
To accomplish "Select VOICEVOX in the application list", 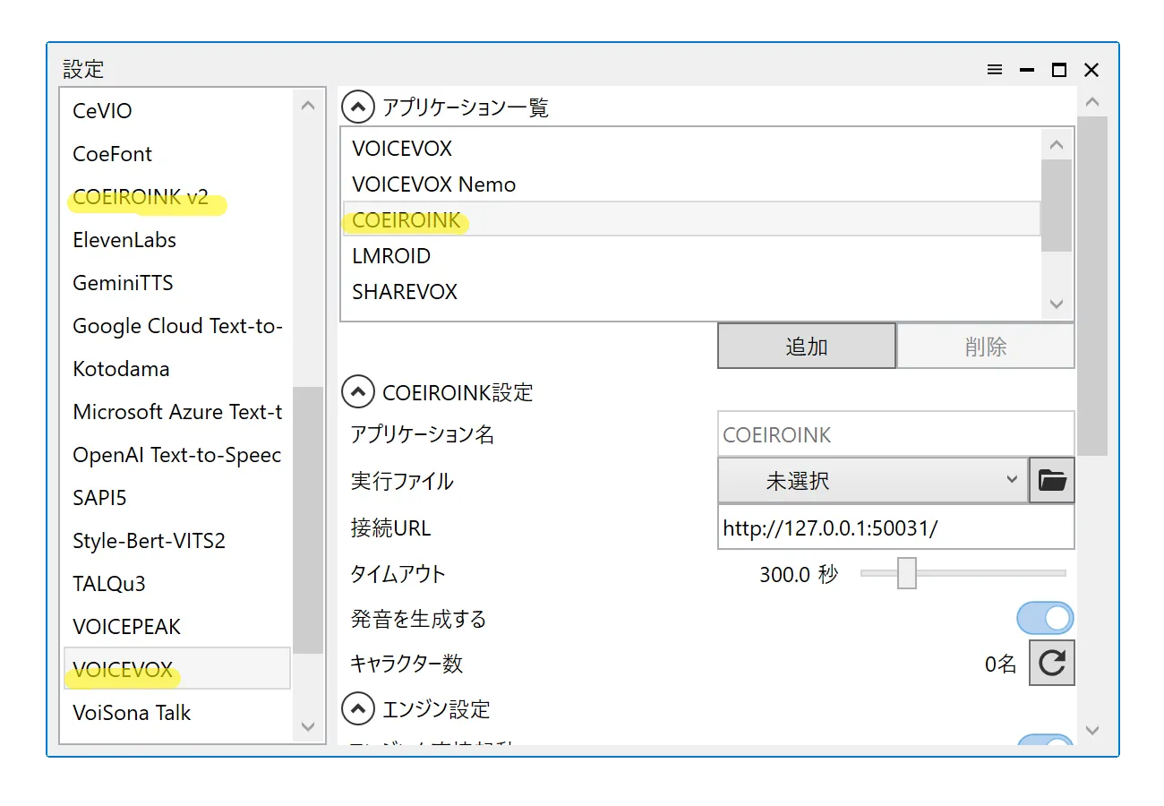I will point(692,149).
